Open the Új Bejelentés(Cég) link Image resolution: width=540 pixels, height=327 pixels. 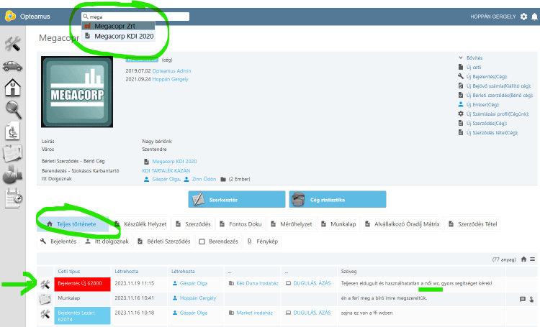[490, 76]
